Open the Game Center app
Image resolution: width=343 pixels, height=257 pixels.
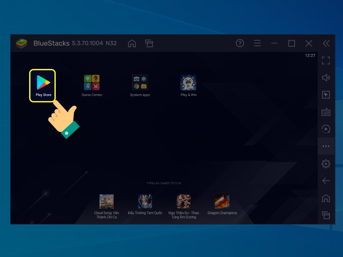point(91,81)
